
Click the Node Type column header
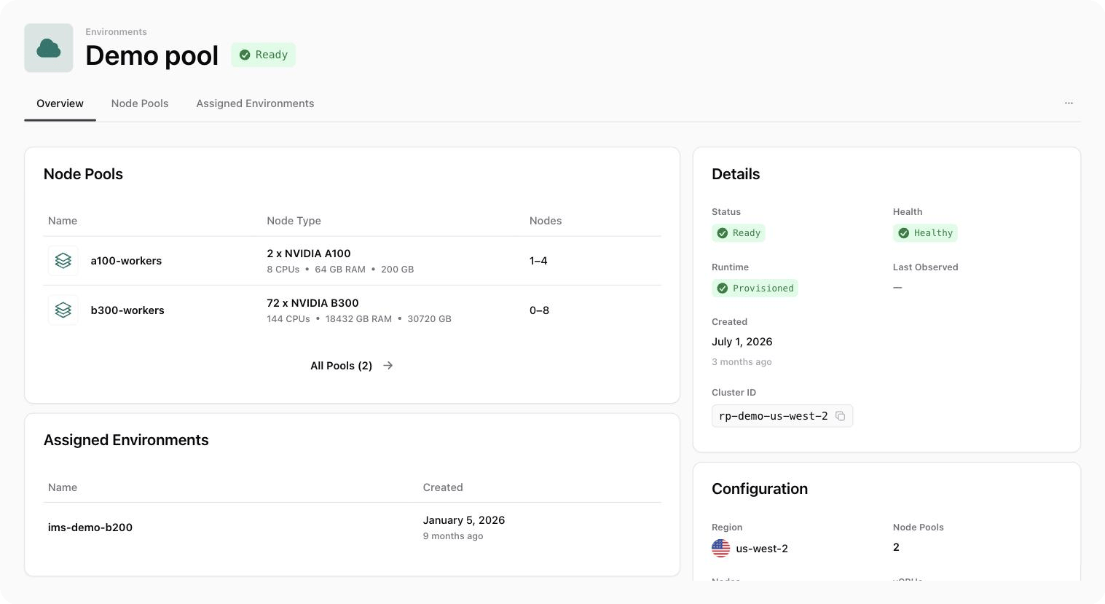(x=294, y=221)
